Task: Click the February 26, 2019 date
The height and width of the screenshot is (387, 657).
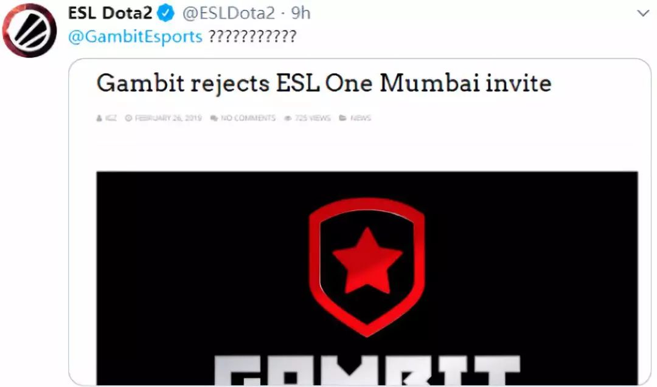Action: pyautogui.click(x=168, y=118)
